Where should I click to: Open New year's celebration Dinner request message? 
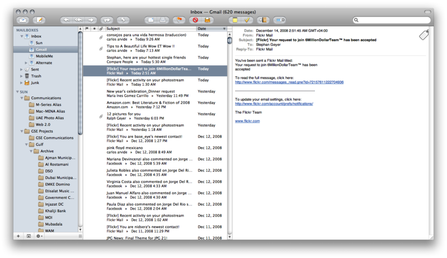[x=155, y=93]
